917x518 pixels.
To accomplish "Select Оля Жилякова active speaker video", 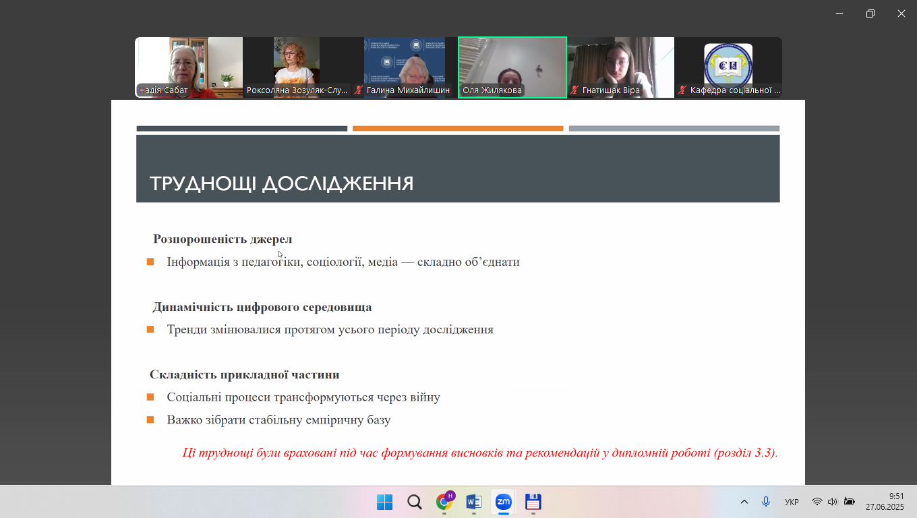I will click(512, 67).
